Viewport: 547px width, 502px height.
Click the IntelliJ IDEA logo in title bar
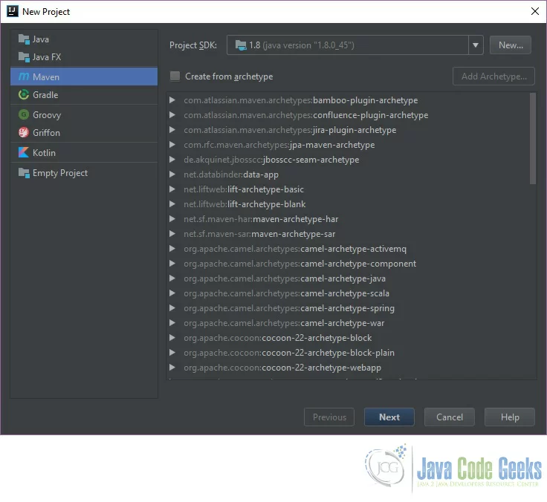[x=12, y=11]
